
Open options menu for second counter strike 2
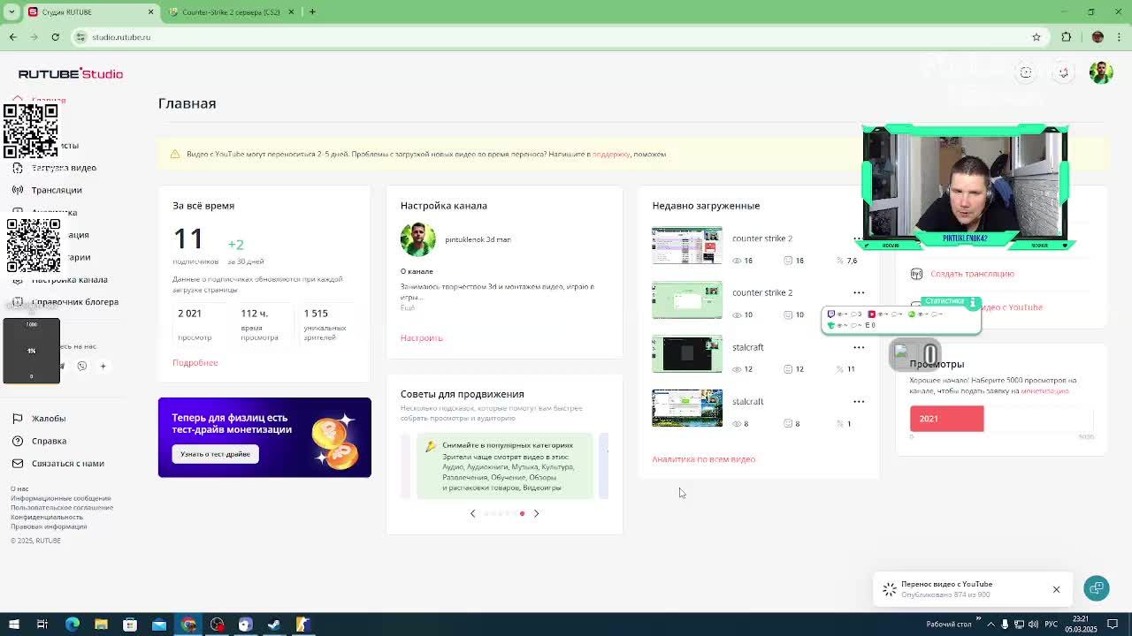click(859, 292)
